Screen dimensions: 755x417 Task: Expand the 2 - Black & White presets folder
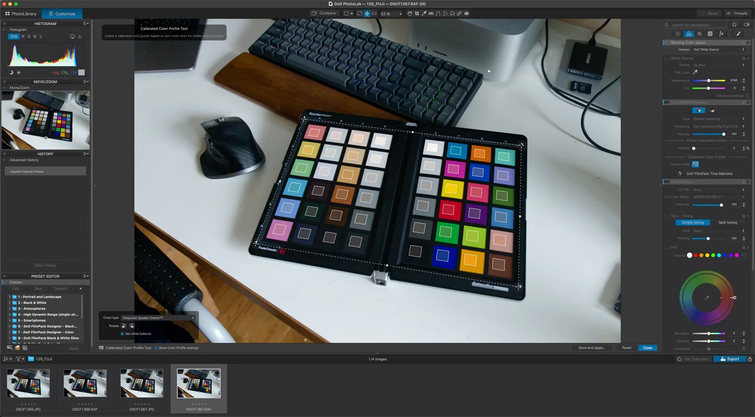[10, 303]
